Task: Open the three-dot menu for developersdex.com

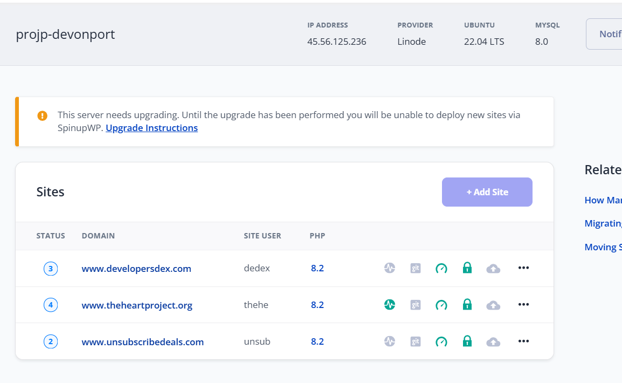Action: [523, 268]
